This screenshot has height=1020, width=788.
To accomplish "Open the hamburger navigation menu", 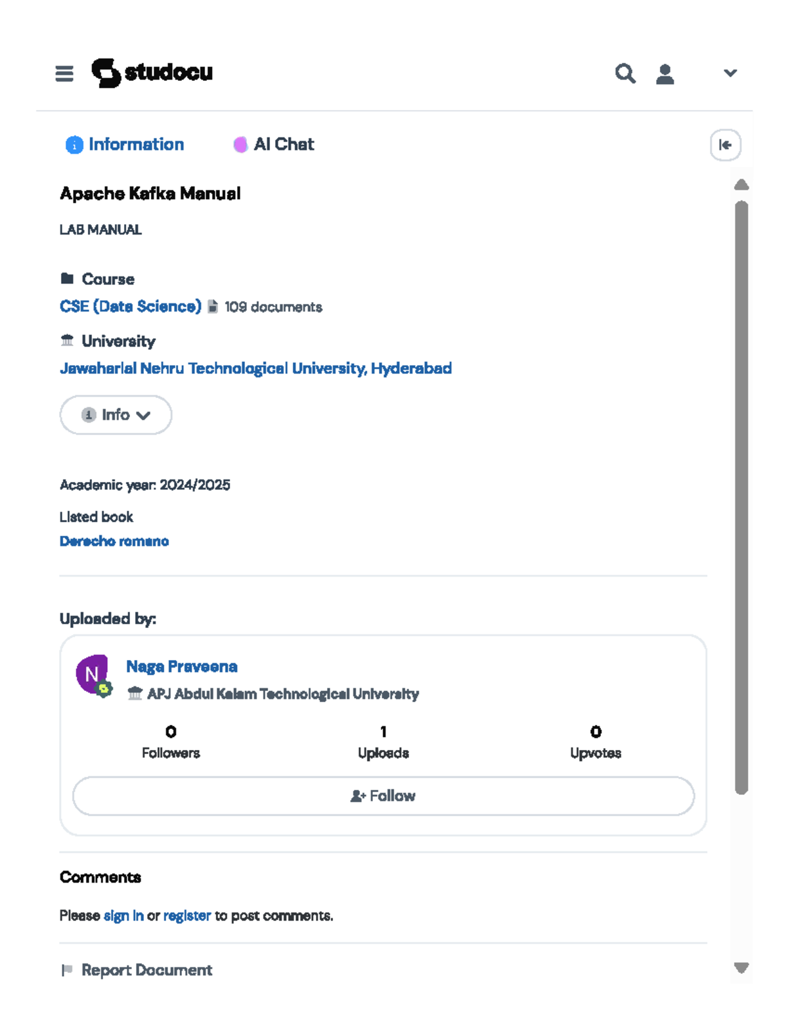I will point(64,74).
